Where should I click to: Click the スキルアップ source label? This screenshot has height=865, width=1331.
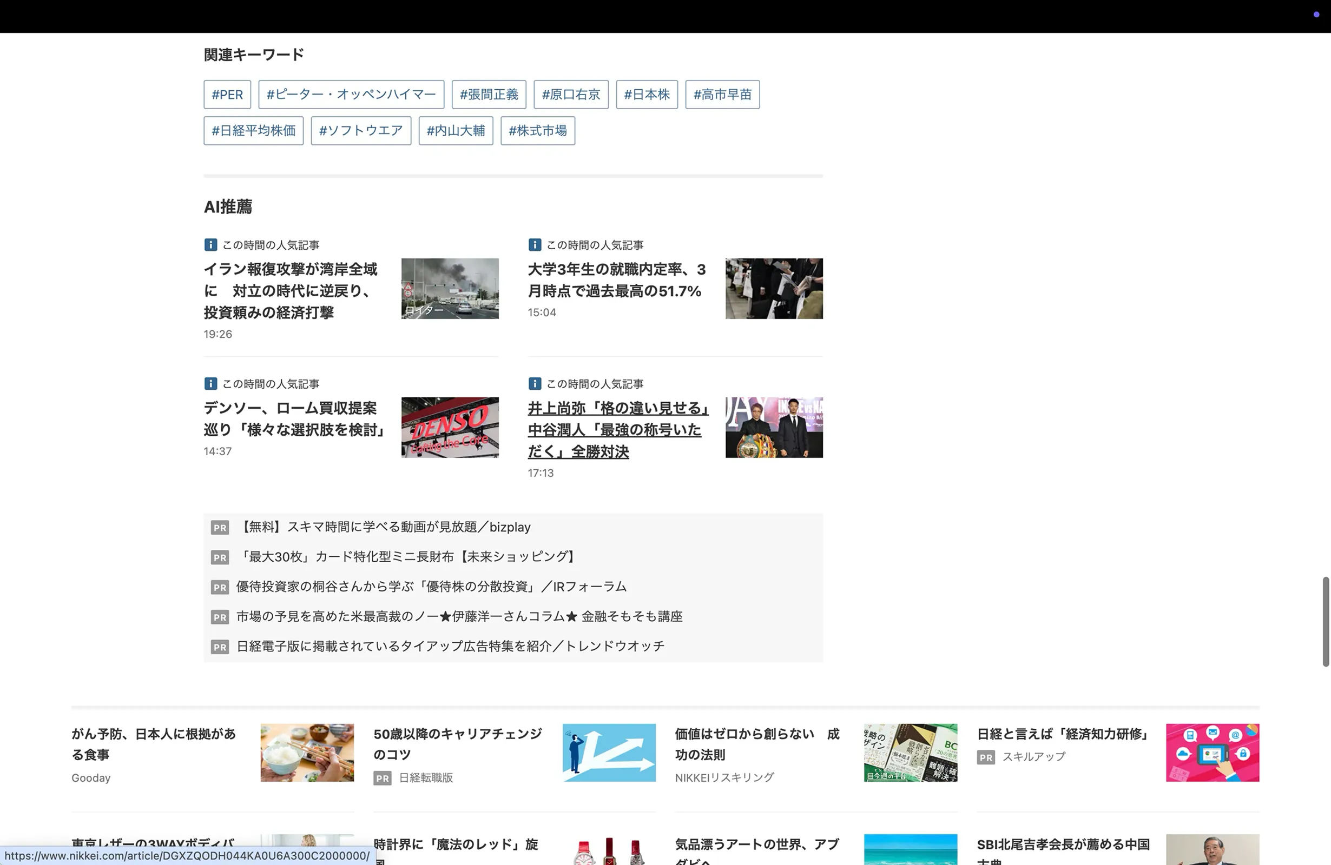(1034, 756)
